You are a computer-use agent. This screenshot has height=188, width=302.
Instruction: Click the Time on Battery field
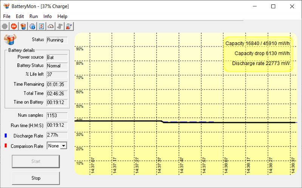[x=57, y=102]
